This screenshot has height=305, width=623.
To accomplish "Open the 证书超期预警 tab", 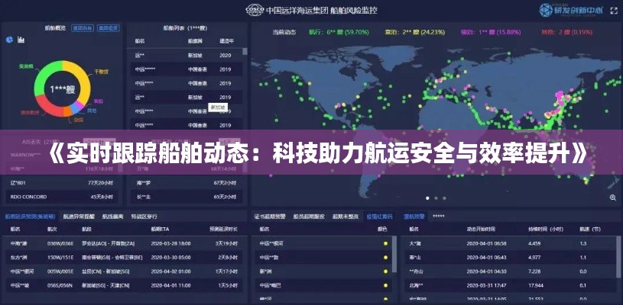I will point(270,217).
